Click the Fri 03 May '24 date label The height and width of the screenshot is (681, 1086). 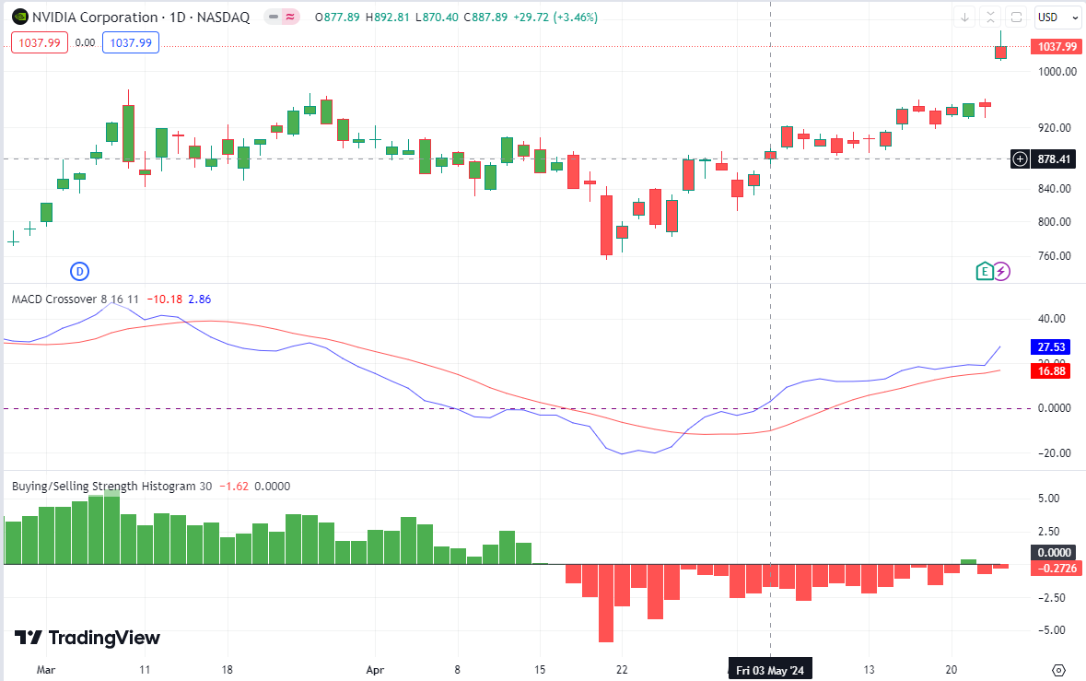[x=770, y=670]
